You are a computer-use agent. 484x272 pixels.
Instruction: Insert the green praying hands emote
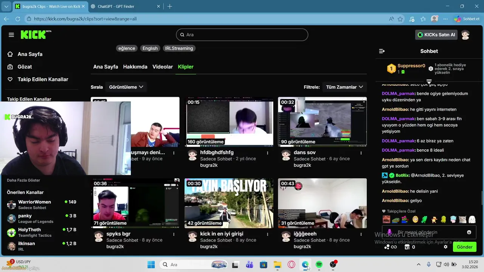[425, 219]
